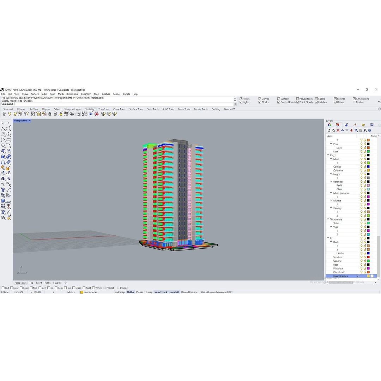Viewport: 381px width, 381px height.
Task: Select the Rectangle tool in left toolbar
Action: click(x=8, y=140)
